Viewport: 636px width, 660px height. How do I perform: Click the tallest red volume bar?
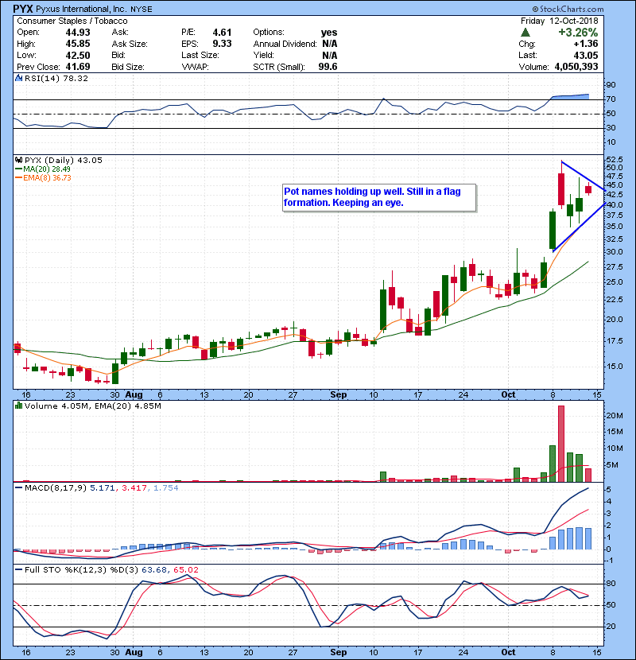coord(561,444)
